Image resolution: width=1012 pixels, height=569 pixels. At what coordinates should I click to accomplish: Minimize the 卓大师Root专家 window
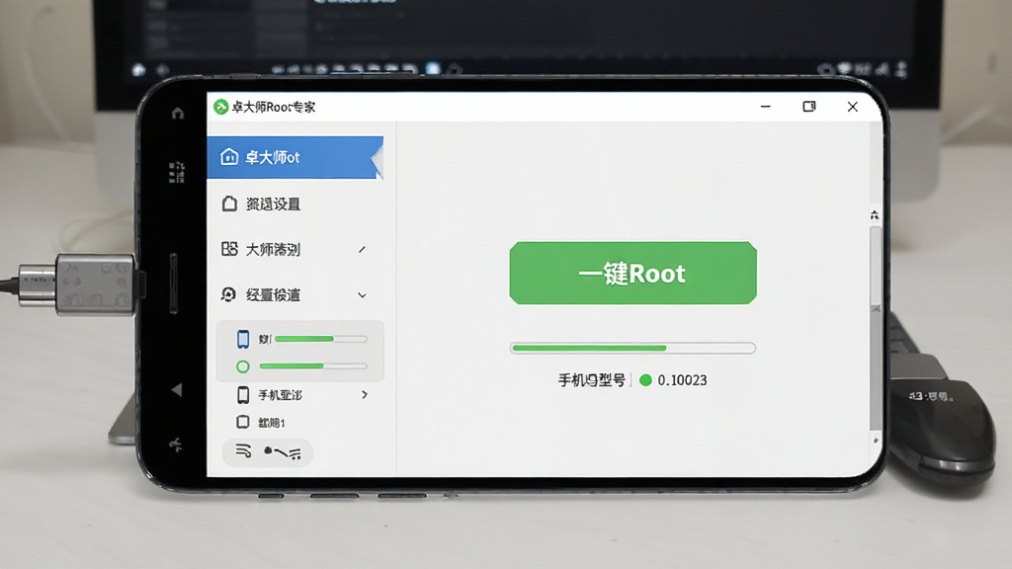[766, 107]
